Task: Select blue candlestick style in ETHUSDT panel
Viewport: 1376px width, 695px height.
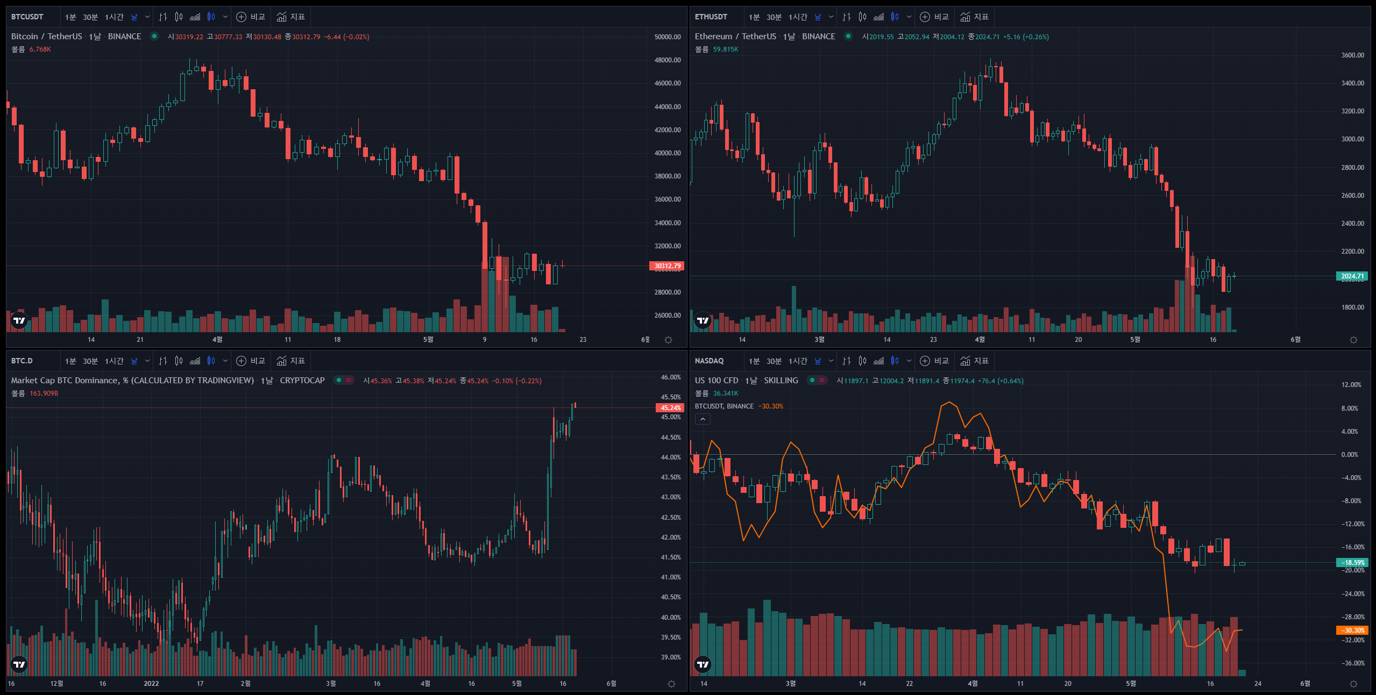Action: pyautogui.click(x=895, y=17)
